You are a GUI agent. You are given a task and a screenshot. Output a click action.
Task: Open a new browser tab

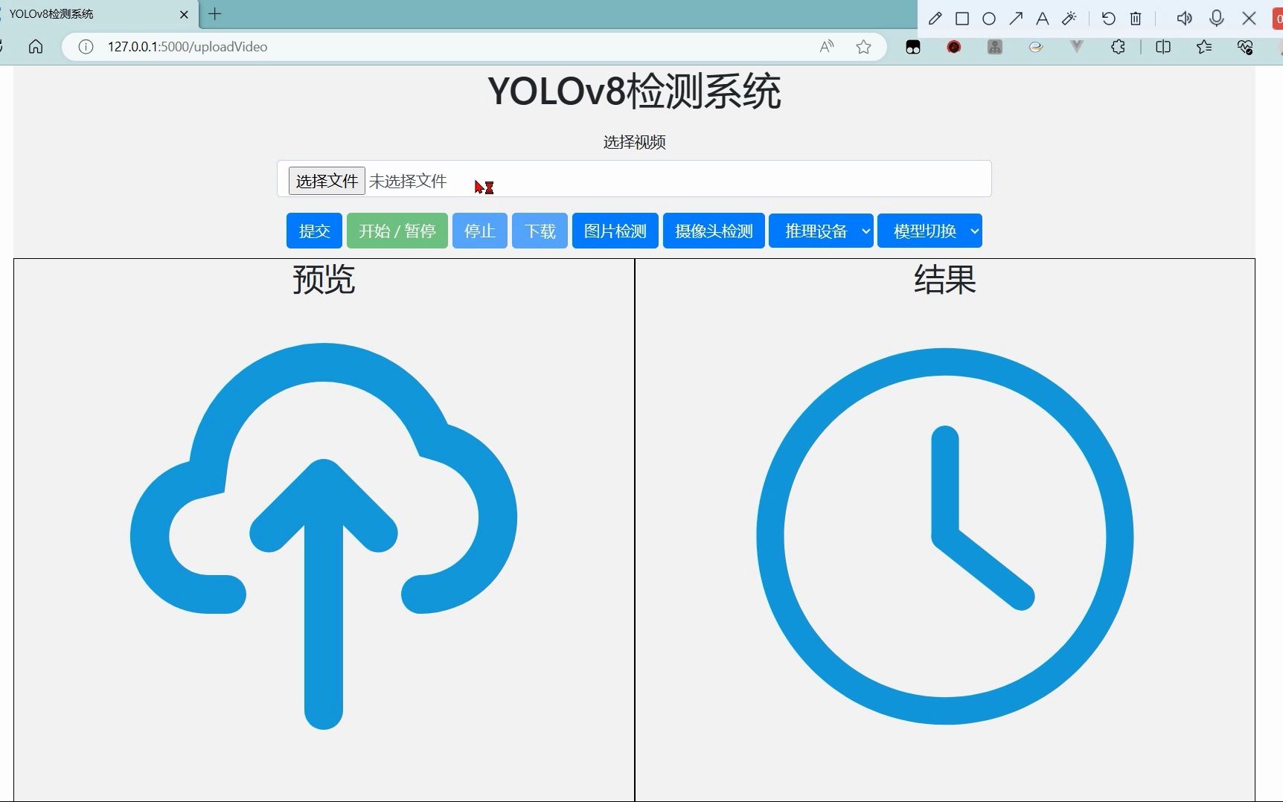click(x=215, y=14)
